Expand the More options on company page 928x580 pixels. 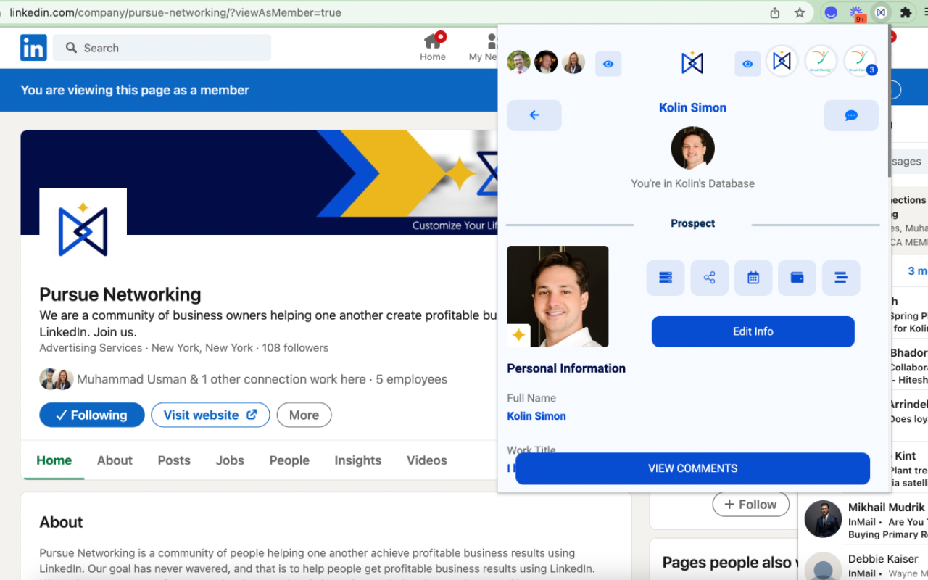304,415
